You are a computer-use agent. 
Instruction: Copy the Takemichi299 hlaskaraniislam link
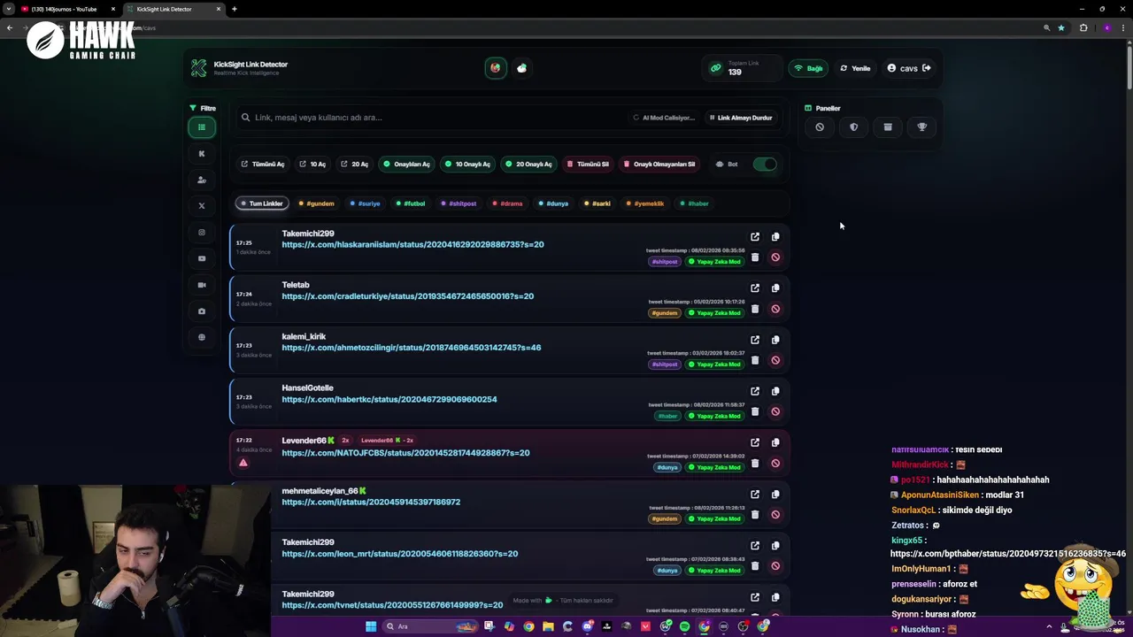(775, 237)
